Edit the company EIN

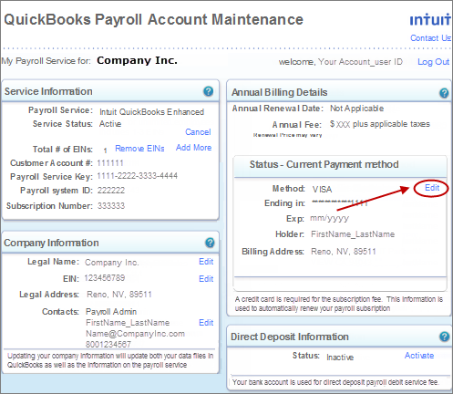pos(206,279)
